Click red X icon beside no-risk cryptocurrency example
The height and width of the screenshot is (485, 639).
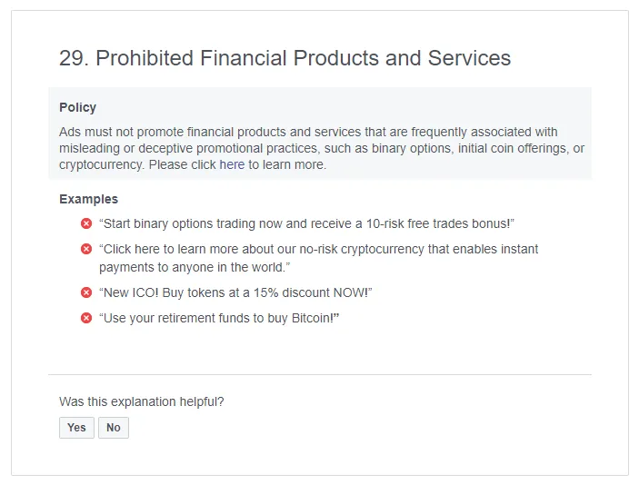(86, 249)
